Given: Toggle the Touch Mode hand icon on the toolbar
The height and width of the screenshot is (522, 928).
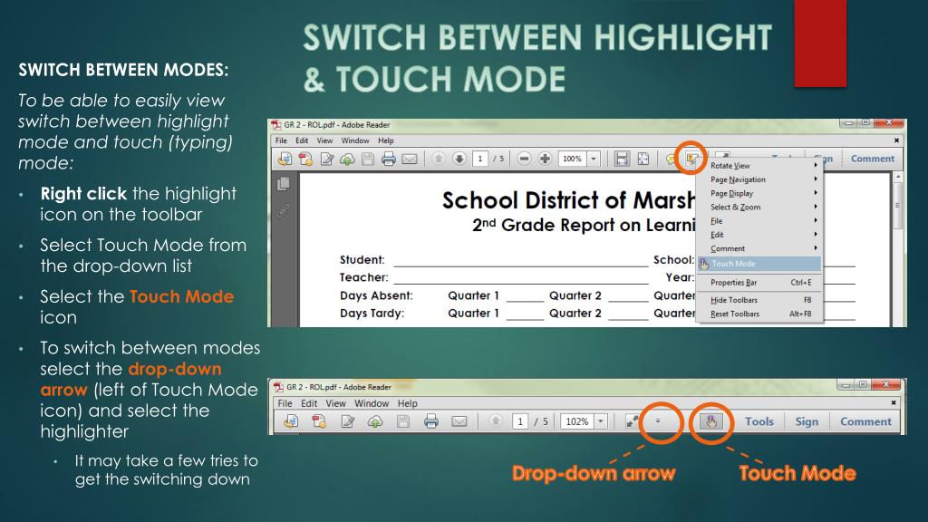Looking at the screenshot, I should click(x=710, y=421).
